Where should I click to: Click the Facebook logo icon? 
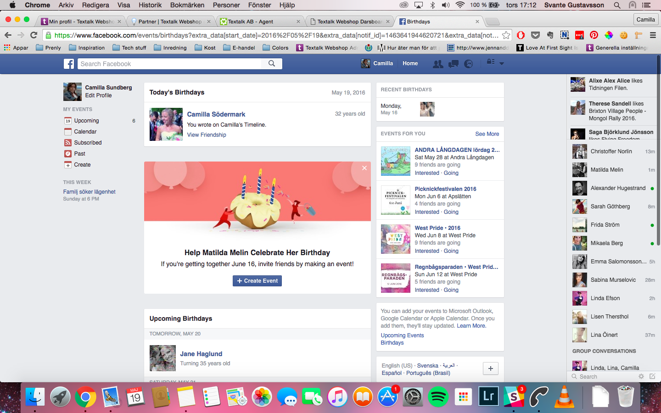click(69, 64)
